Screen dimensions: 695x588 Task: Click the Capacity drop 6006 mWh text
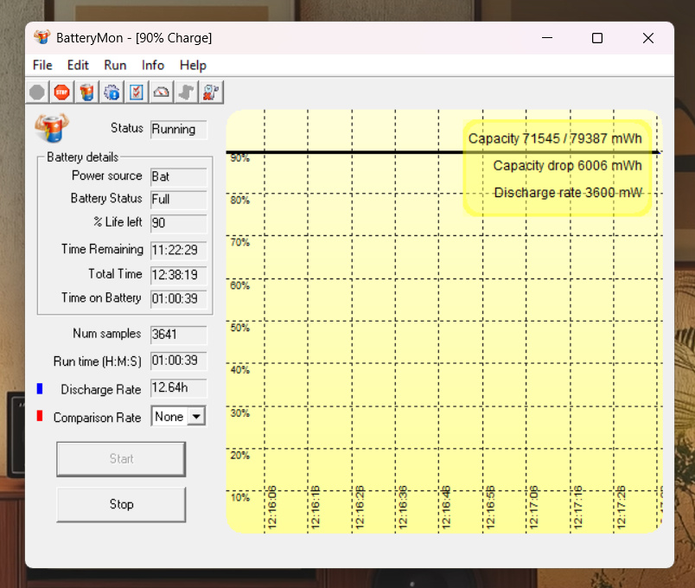coord(567,166)
